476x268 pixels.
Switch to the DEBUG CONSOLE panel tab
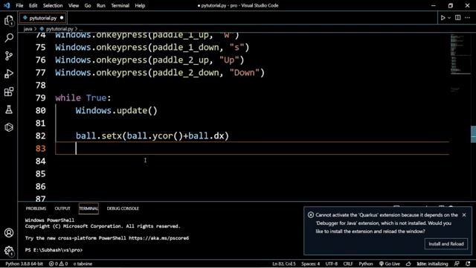click(123, 208)
